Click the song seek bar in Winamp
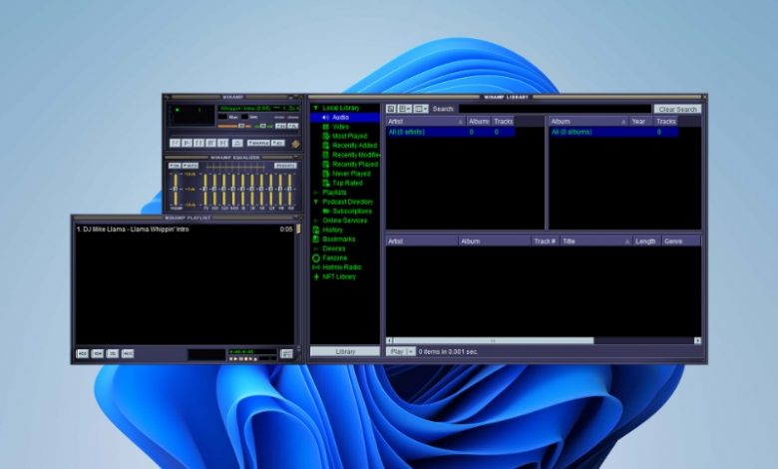This screenshot has height=469, width=778. click(233, 132)
